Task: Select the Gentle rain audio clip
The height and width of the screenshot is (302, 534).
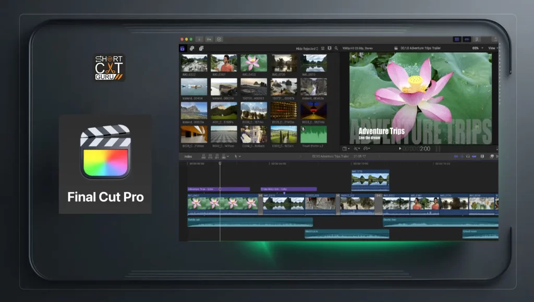Action: [x=250, y=222]
